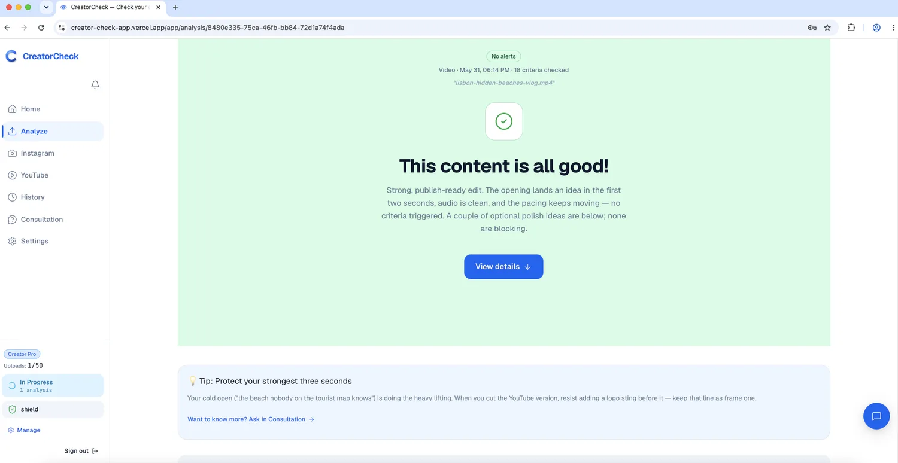Open the password key icon
Screen dimensions: 898x463
812,28
